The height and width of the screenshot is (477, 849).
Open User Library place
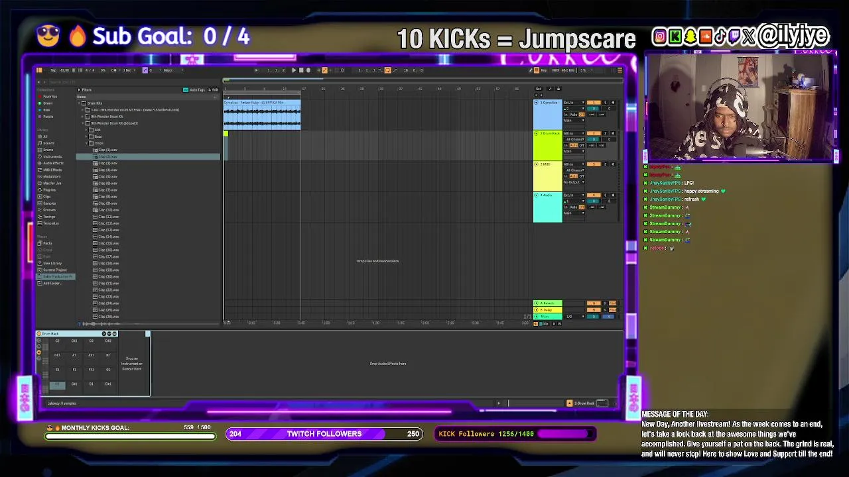coord(52,263)
